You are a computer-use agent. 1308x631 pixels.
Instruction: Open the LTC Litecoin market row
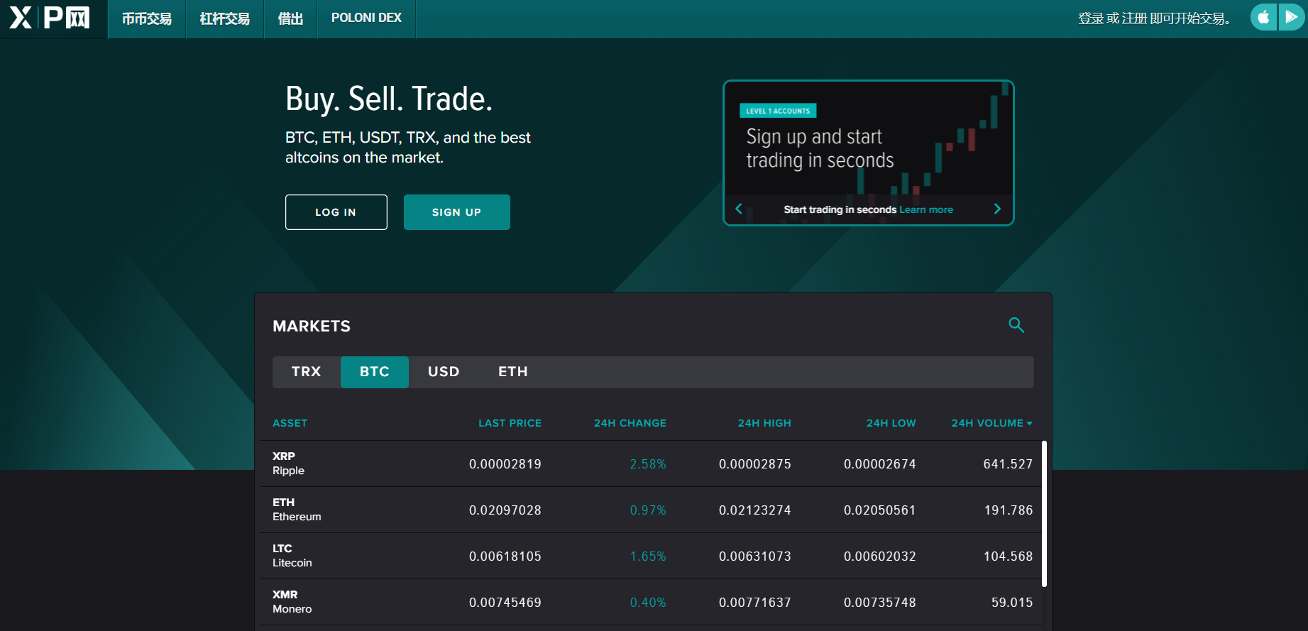pos(651,556)
